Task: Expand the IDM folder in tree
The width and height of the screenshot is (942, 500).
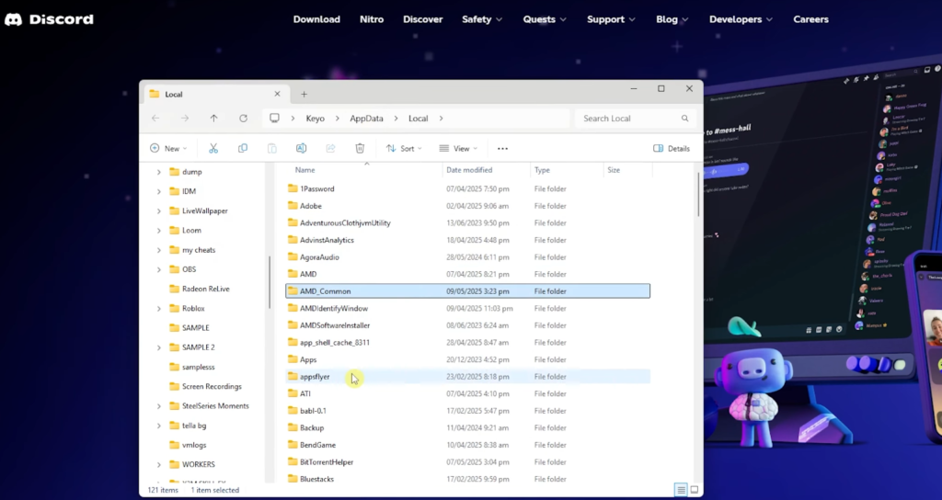Action: tap(158, 191)
